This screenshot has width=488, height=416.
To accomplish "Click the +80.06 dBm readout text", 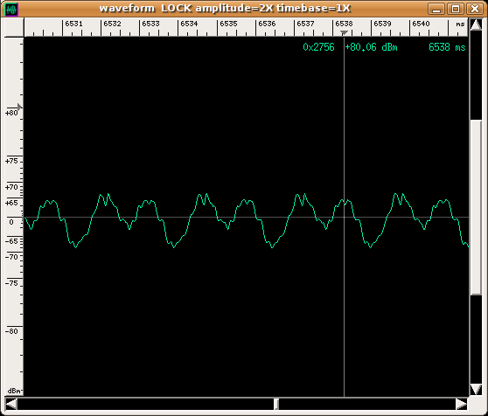I will [x=372, y=47].
